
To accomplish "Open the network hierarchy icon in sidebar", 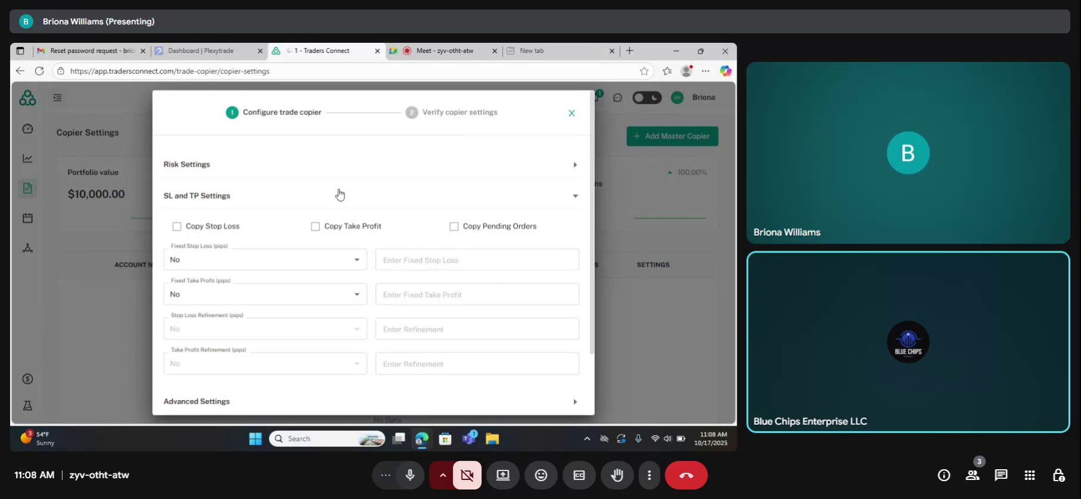I will (x=27, y=248).
